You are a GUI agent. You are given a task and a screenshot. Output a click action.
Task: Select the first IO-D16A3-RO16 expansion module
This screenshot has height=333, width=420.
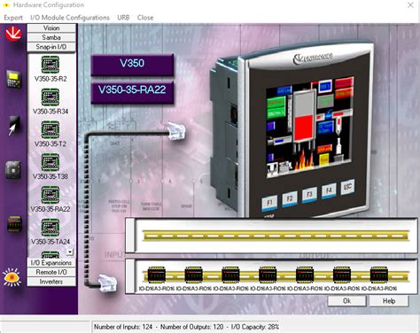click(x=157, y=275)
